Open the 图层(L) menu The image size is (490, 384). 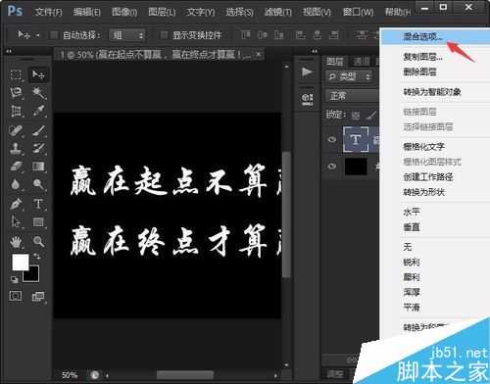pos(162,12)
